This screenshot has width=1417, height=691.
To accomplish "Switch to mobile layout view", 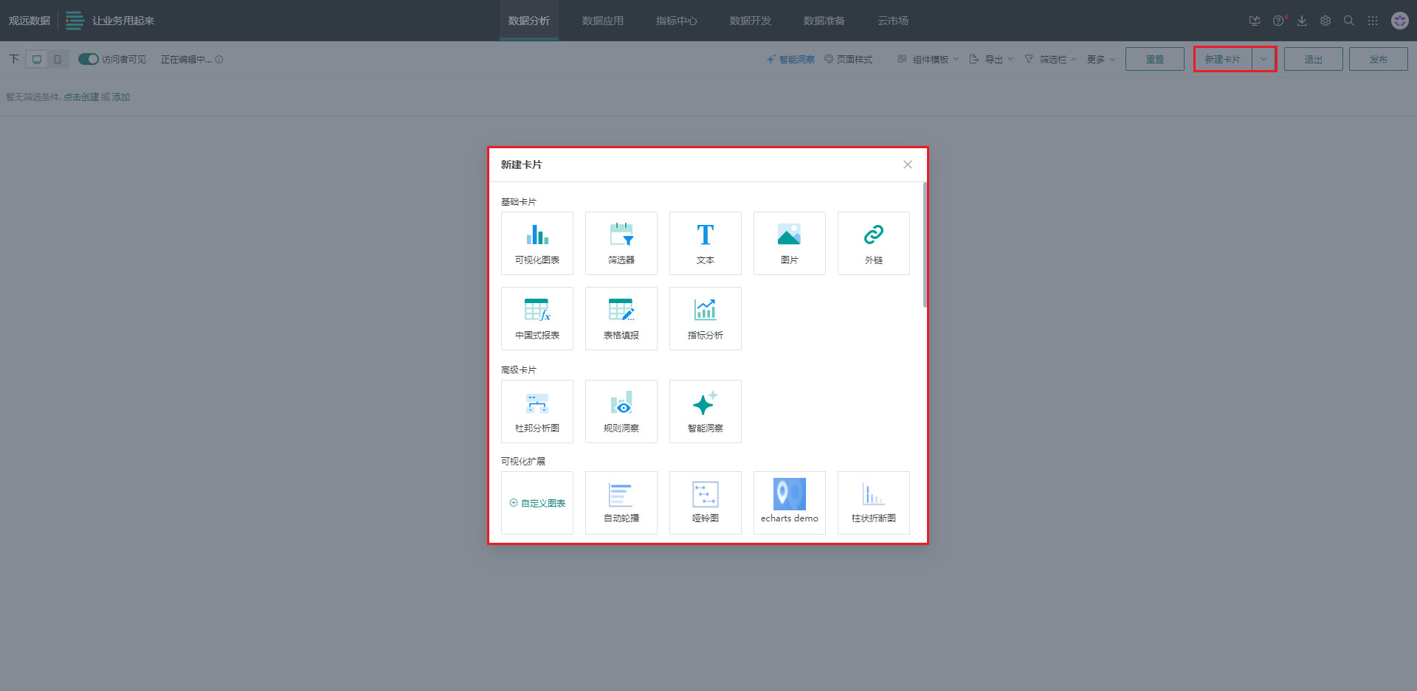I will click(58, 59).
